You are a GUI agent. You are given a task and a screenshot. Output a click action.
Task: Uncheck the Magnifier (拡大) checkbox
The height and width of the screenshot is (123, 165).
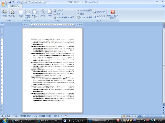[x=78, y=14]
